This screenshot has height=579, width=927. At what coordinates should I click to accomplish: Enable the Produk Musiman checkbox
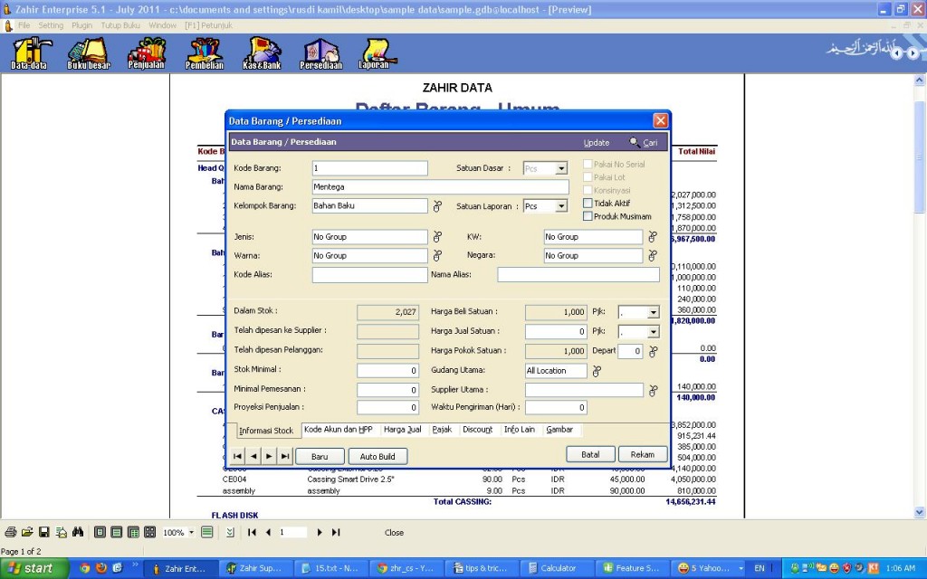click(x=588, y=216)
